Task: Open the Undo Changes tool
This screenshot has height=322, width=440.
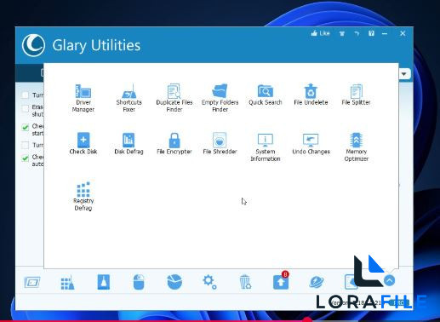Action: [x=311, y=144]
